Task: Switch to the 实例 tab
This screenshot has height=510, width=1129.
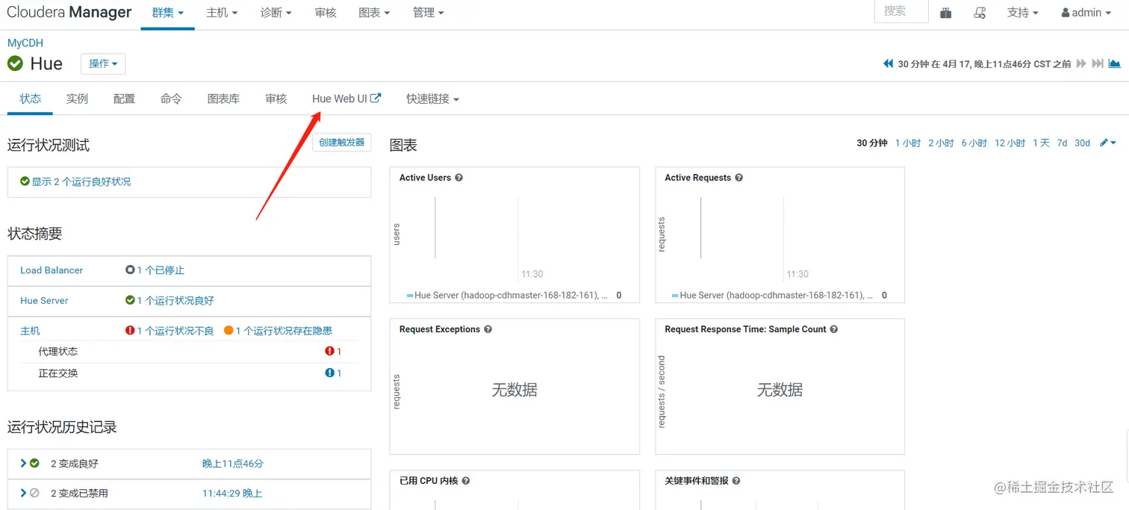Action: [x=77, y=99]
